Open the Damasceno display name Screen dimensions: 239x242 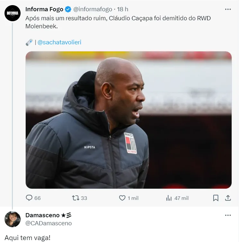42,215
